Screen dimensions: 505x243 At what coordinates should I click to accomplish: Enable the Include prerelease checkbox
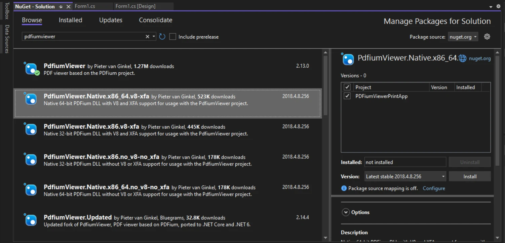click(x=173, y=37)
